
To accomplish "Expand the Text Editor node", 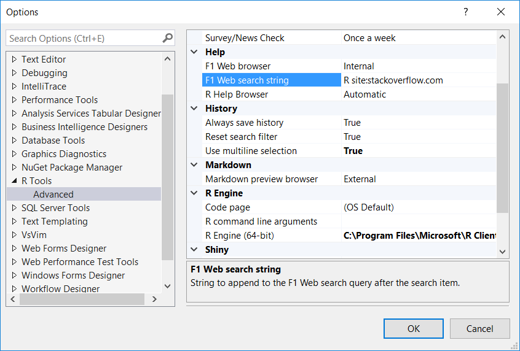I will [x=14, y=60].
